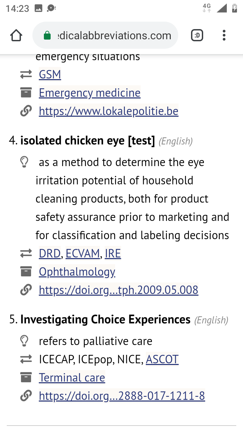Open the tab switcher button
The height and width of the screenshot is (433, 243).
[197, 36]
